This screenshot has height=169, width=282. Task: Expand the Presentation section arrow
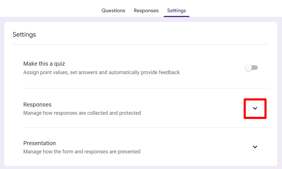point(255,147)
